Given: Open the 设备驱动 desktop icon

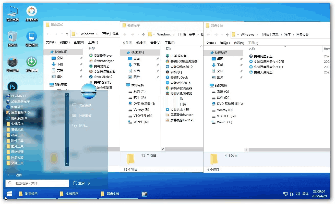Looking at the screenshot, I should pyautogui.click(x=13, y=65).
